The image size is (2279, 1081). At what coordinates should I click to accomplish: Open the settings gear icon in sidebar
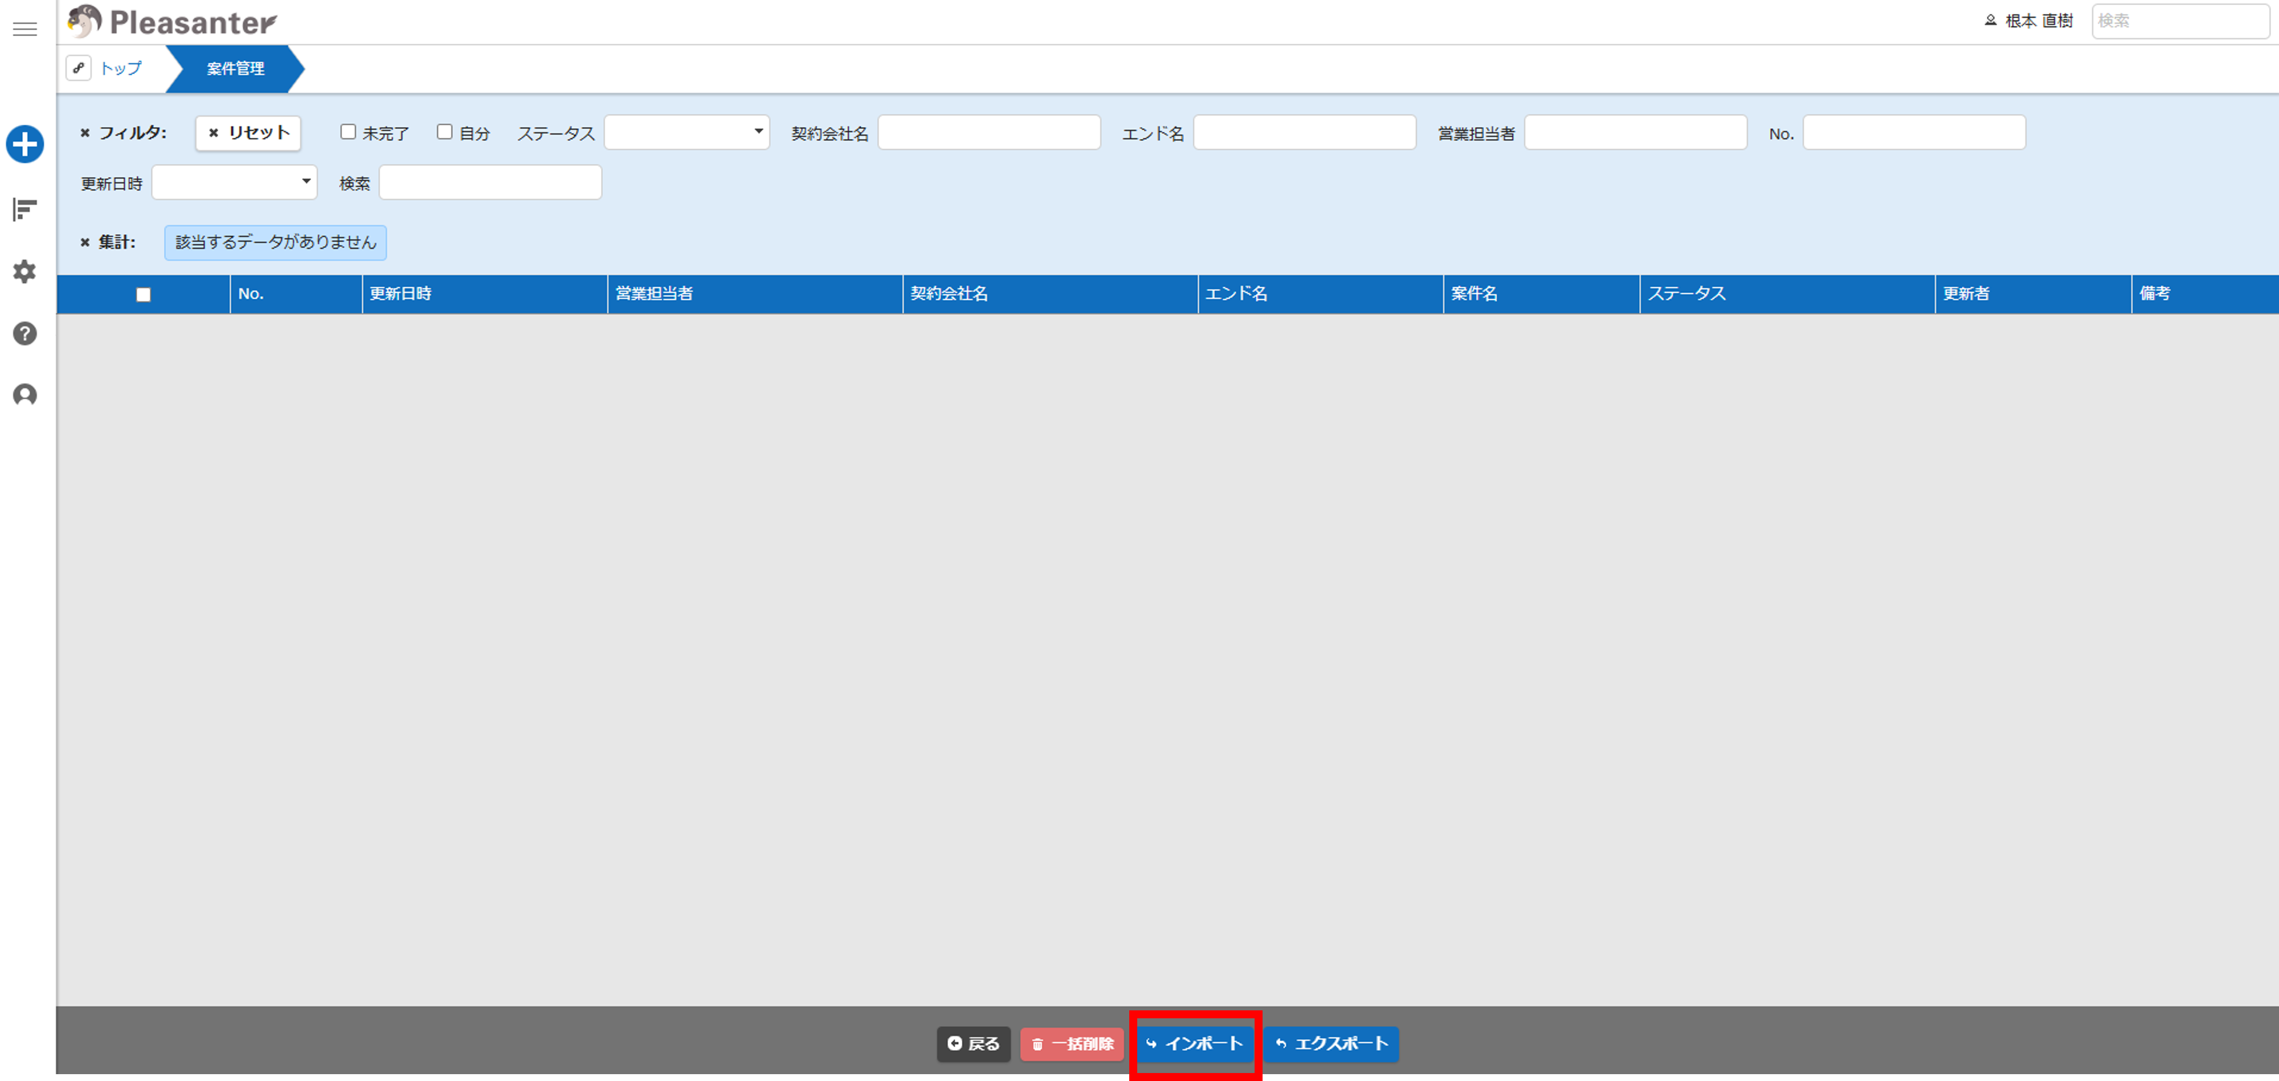[24, 272]
